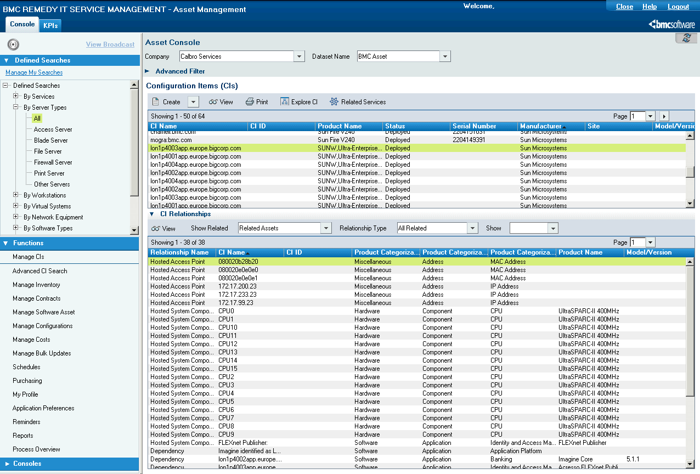Open the Dataset Name dropdown
700x474 pixels.
[445, 57]
